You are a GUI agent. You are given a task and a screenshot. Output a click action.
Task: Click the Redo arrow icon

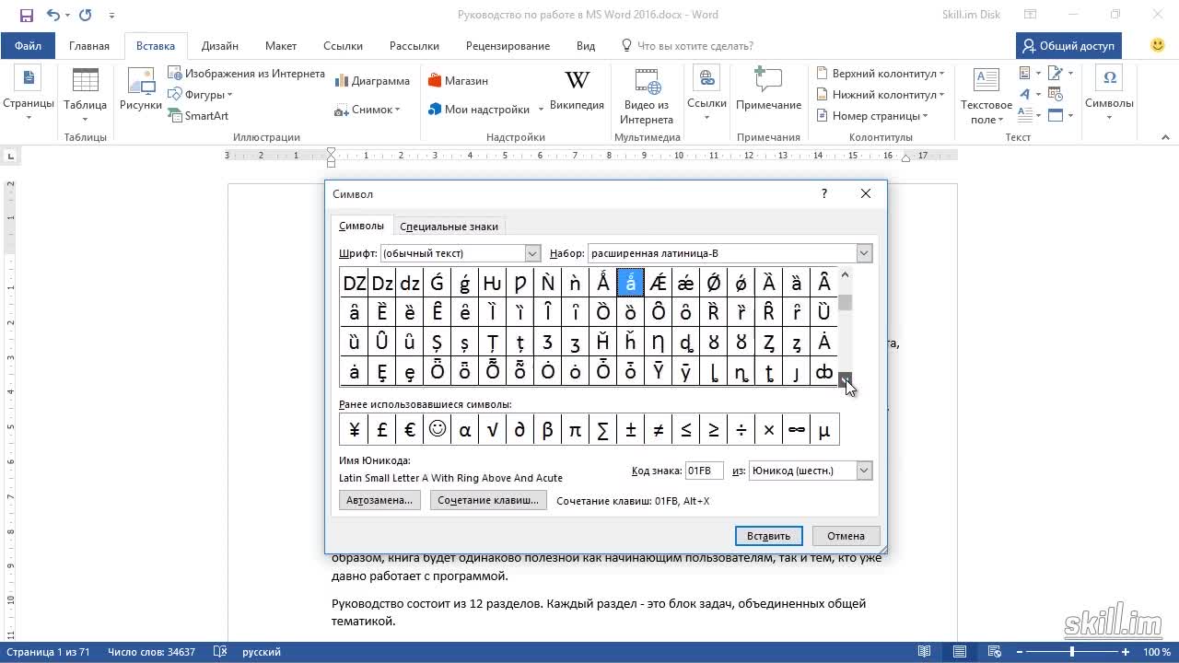pos(86,15)
